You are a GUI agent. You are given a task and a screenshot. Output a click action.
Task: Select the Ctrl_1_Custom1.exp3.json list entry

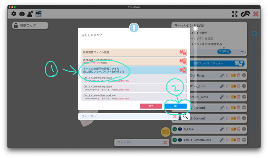[x=134, y=79]
